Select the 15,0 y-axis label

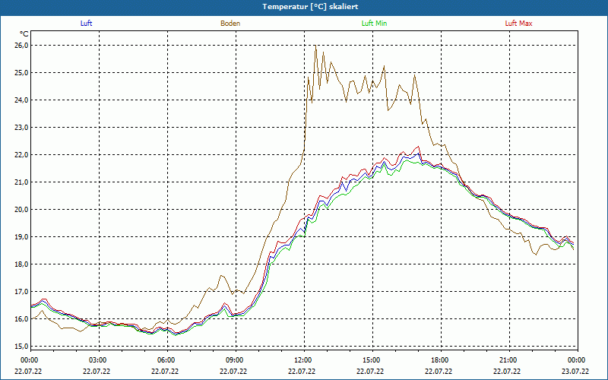[21, 347]
